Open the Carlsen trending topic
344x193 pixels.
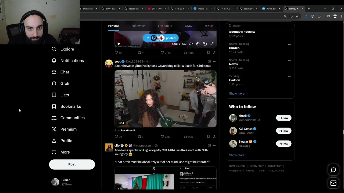(235, 80)
